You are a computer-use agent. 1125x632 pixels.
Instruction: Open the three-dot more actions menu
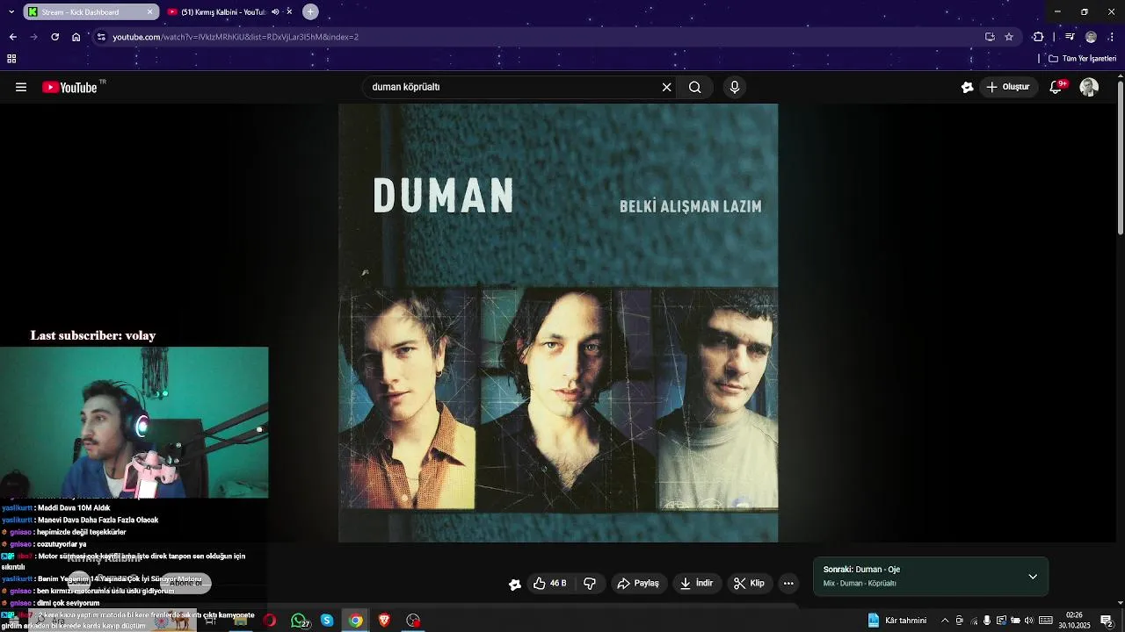788,583
